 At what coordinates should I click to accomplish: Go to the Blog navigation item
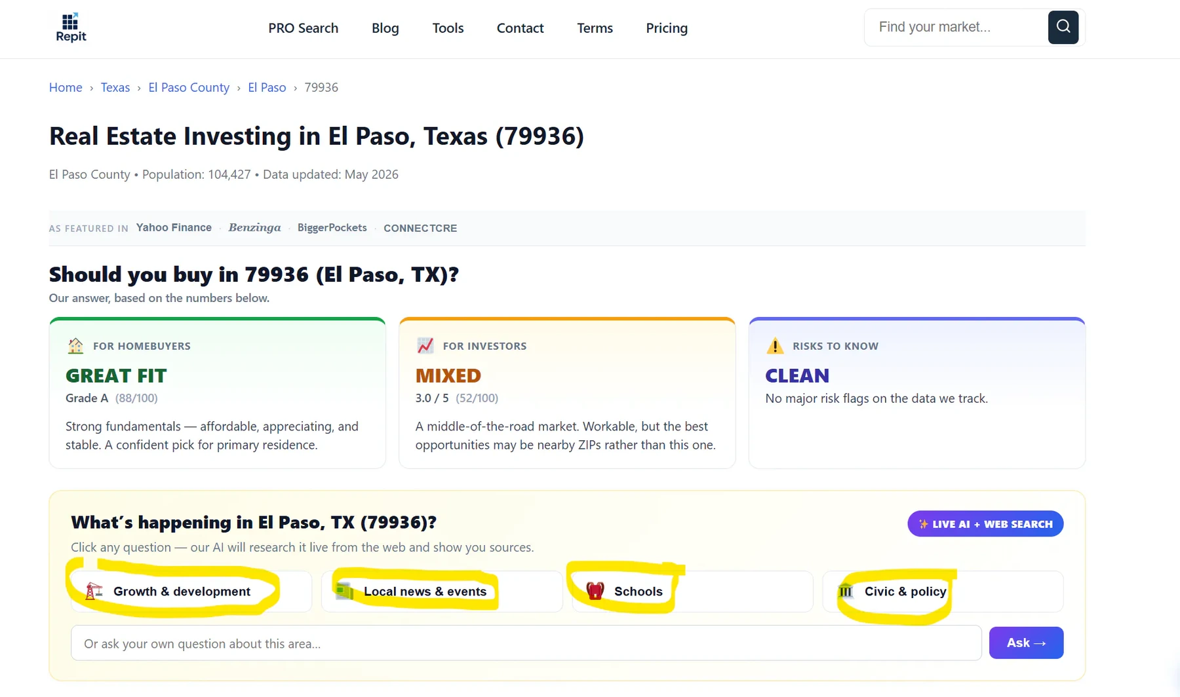385,28
